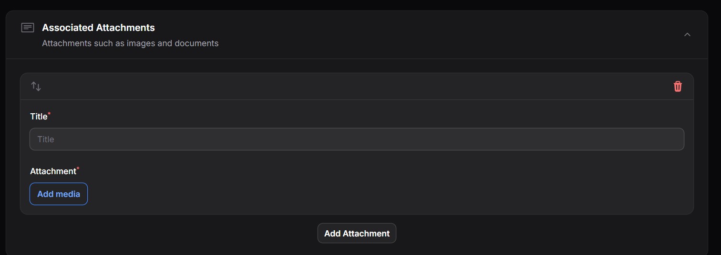
Task: Click the Title field label
Action: 39,117
